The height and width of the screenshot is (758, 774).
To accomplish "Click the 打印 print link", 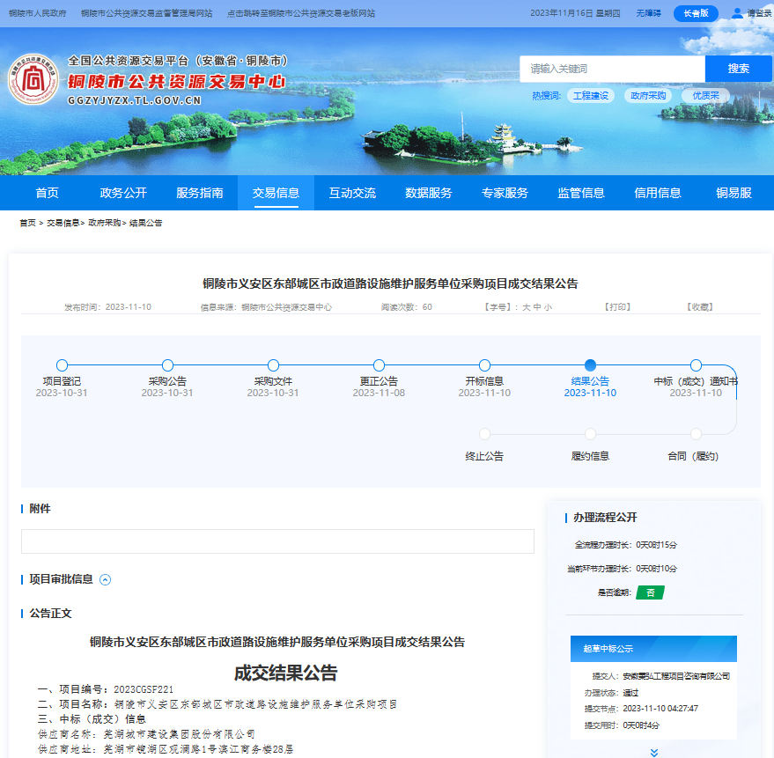I will point(617,307).
